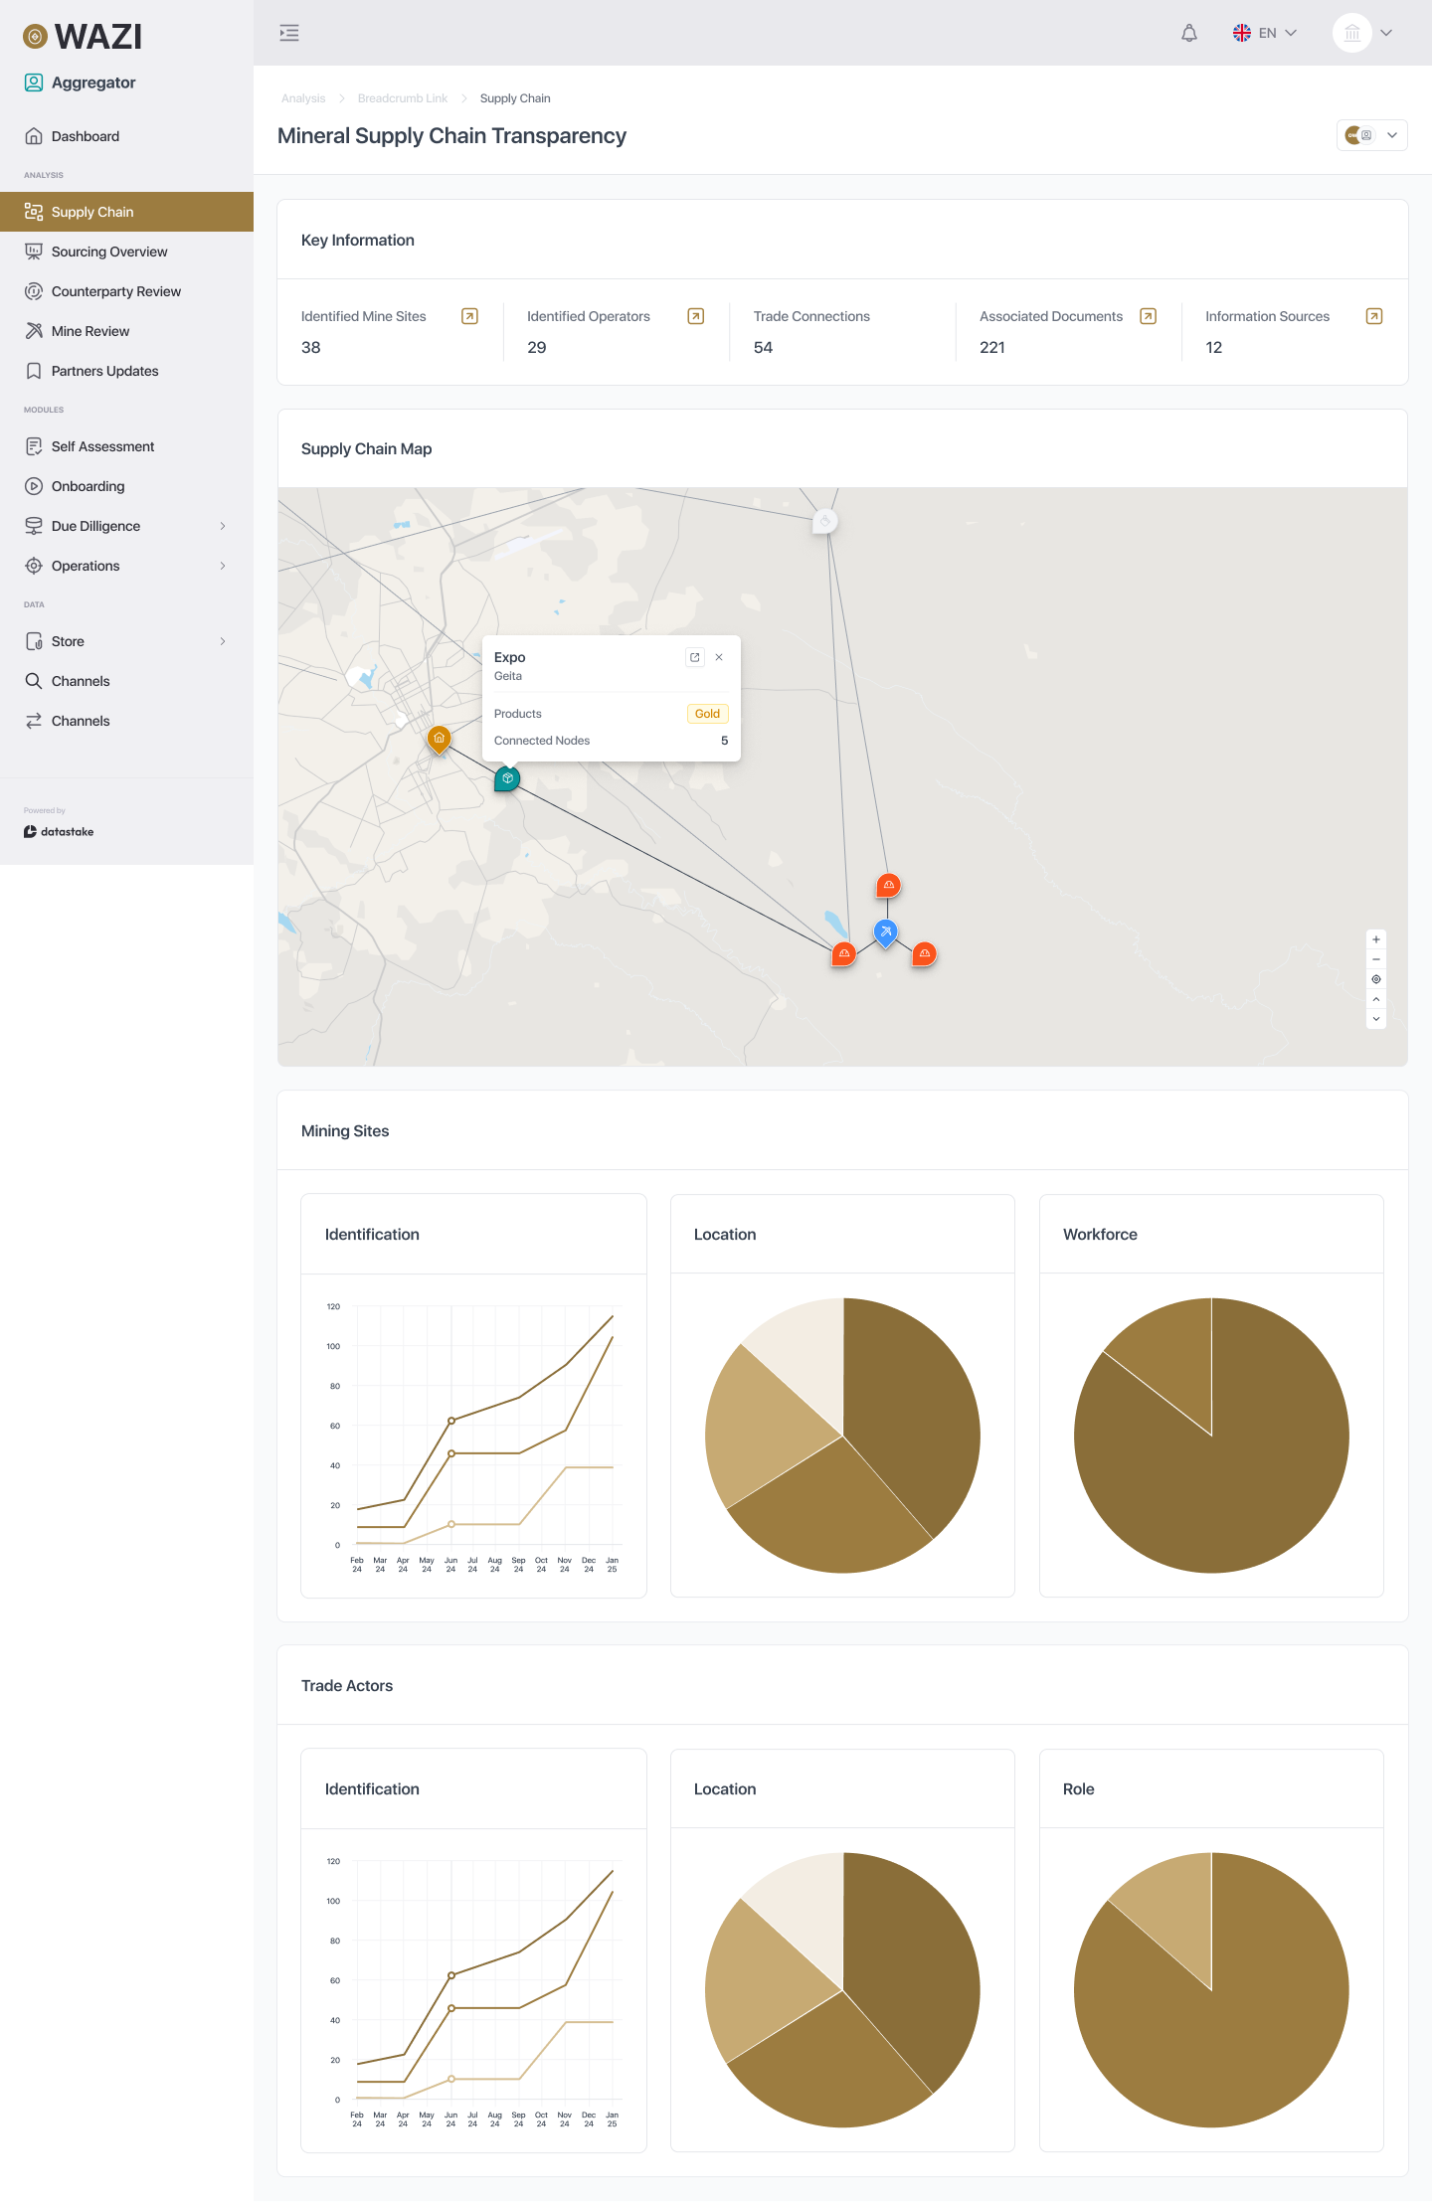Screen dimensions: 1432x2202
Task: Click the Aggregator profile icon
Action: [34, 83]
